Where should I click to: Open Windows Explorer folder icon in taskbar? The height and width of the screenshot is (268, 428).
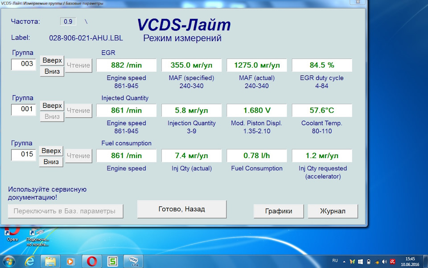coord(50,262)
